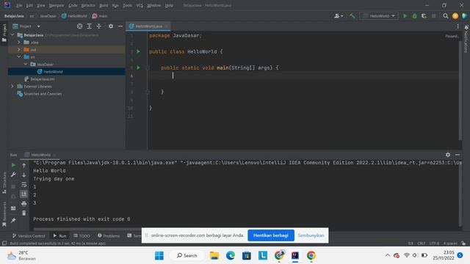
Task: Open the Refactor menu
Action: click(x=88, y=5)
